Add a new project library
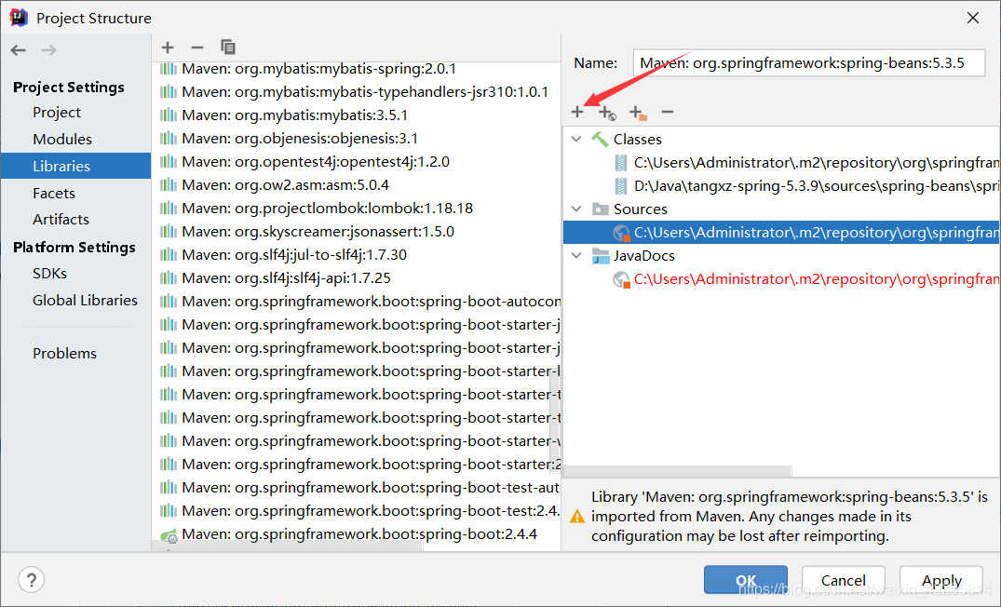 [x=168, y=47]
